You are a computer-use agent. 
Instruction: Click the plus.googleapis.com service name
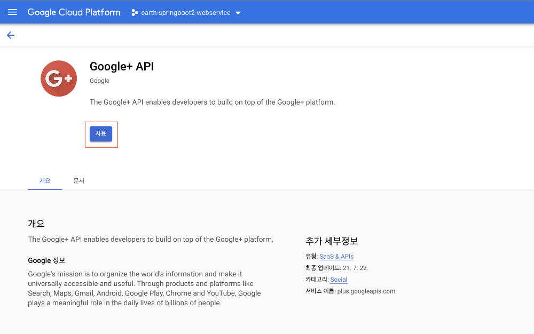click(366, 291)
